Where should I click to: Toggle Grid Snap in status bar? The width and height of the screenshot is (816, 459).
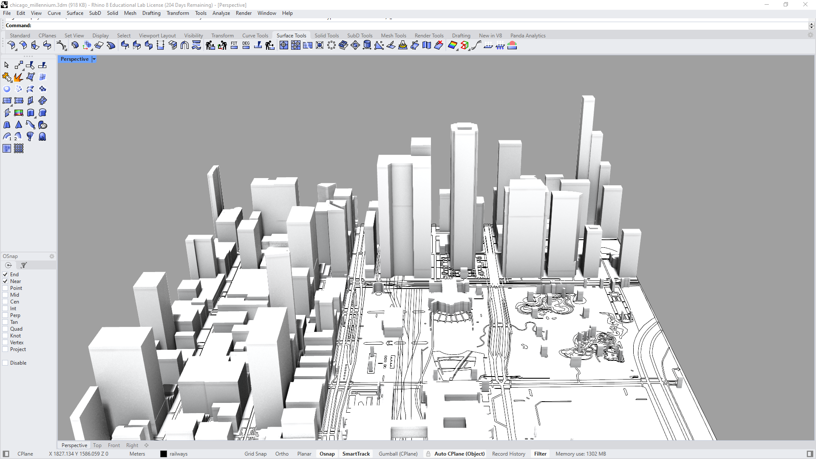tap(255, 454)
